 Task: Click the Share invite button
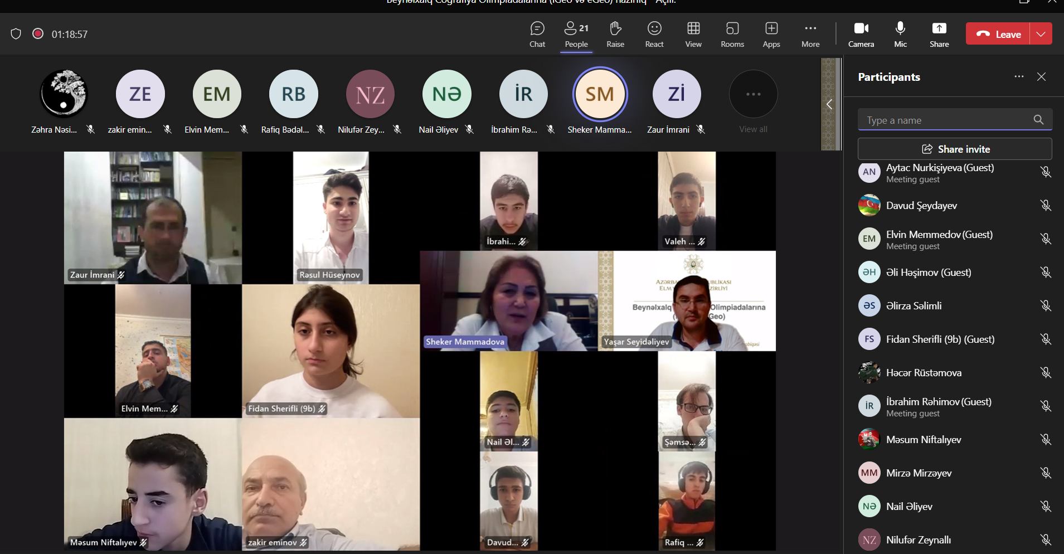[x=954, y=149]
